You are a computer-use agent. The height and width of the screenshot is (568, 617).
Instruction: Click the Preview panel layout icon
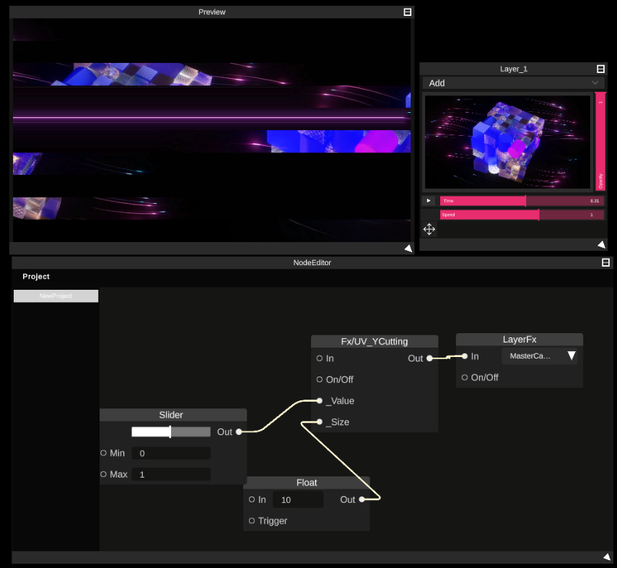406,12
